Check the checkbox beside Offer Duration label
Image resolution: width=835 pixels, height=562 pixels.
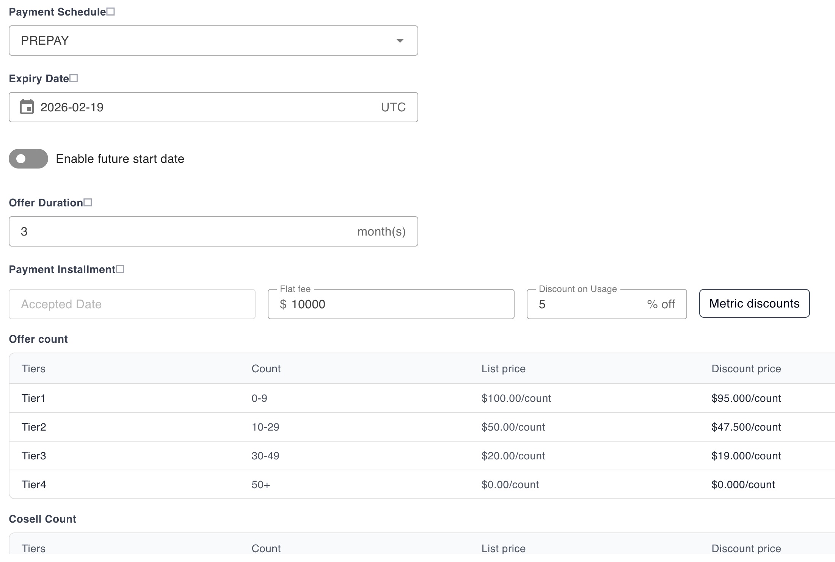pyautogui.click(x=88, y=202)
